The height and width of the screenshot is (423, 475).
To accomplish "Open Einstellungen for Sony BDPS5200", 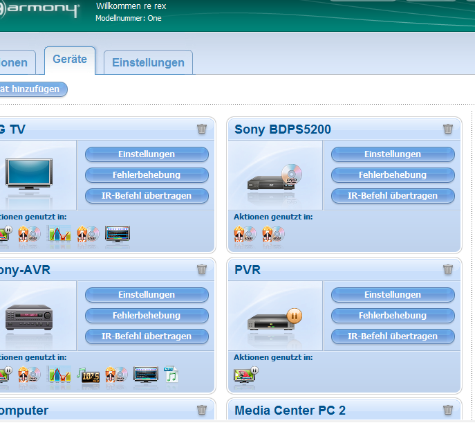I will pos(393,154).
